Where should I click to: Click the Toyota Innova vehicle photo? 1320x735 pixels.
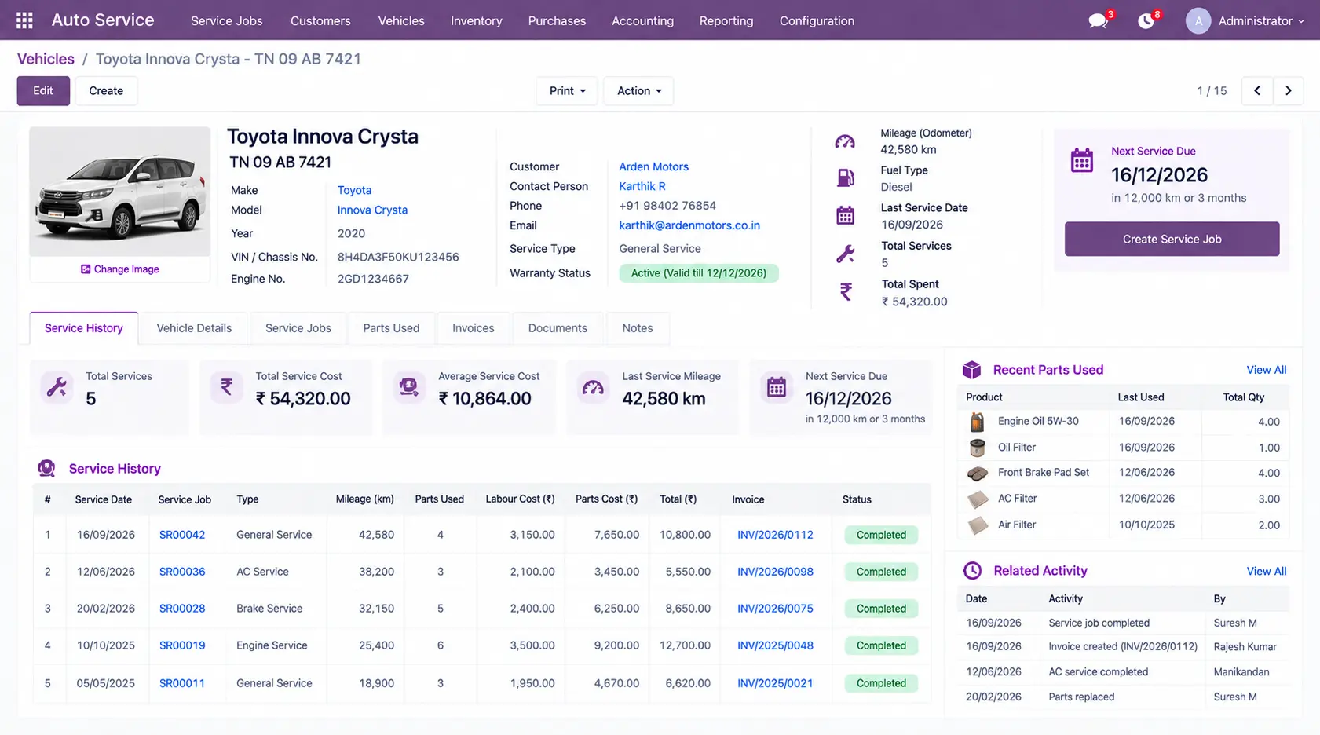pos(119,192)
